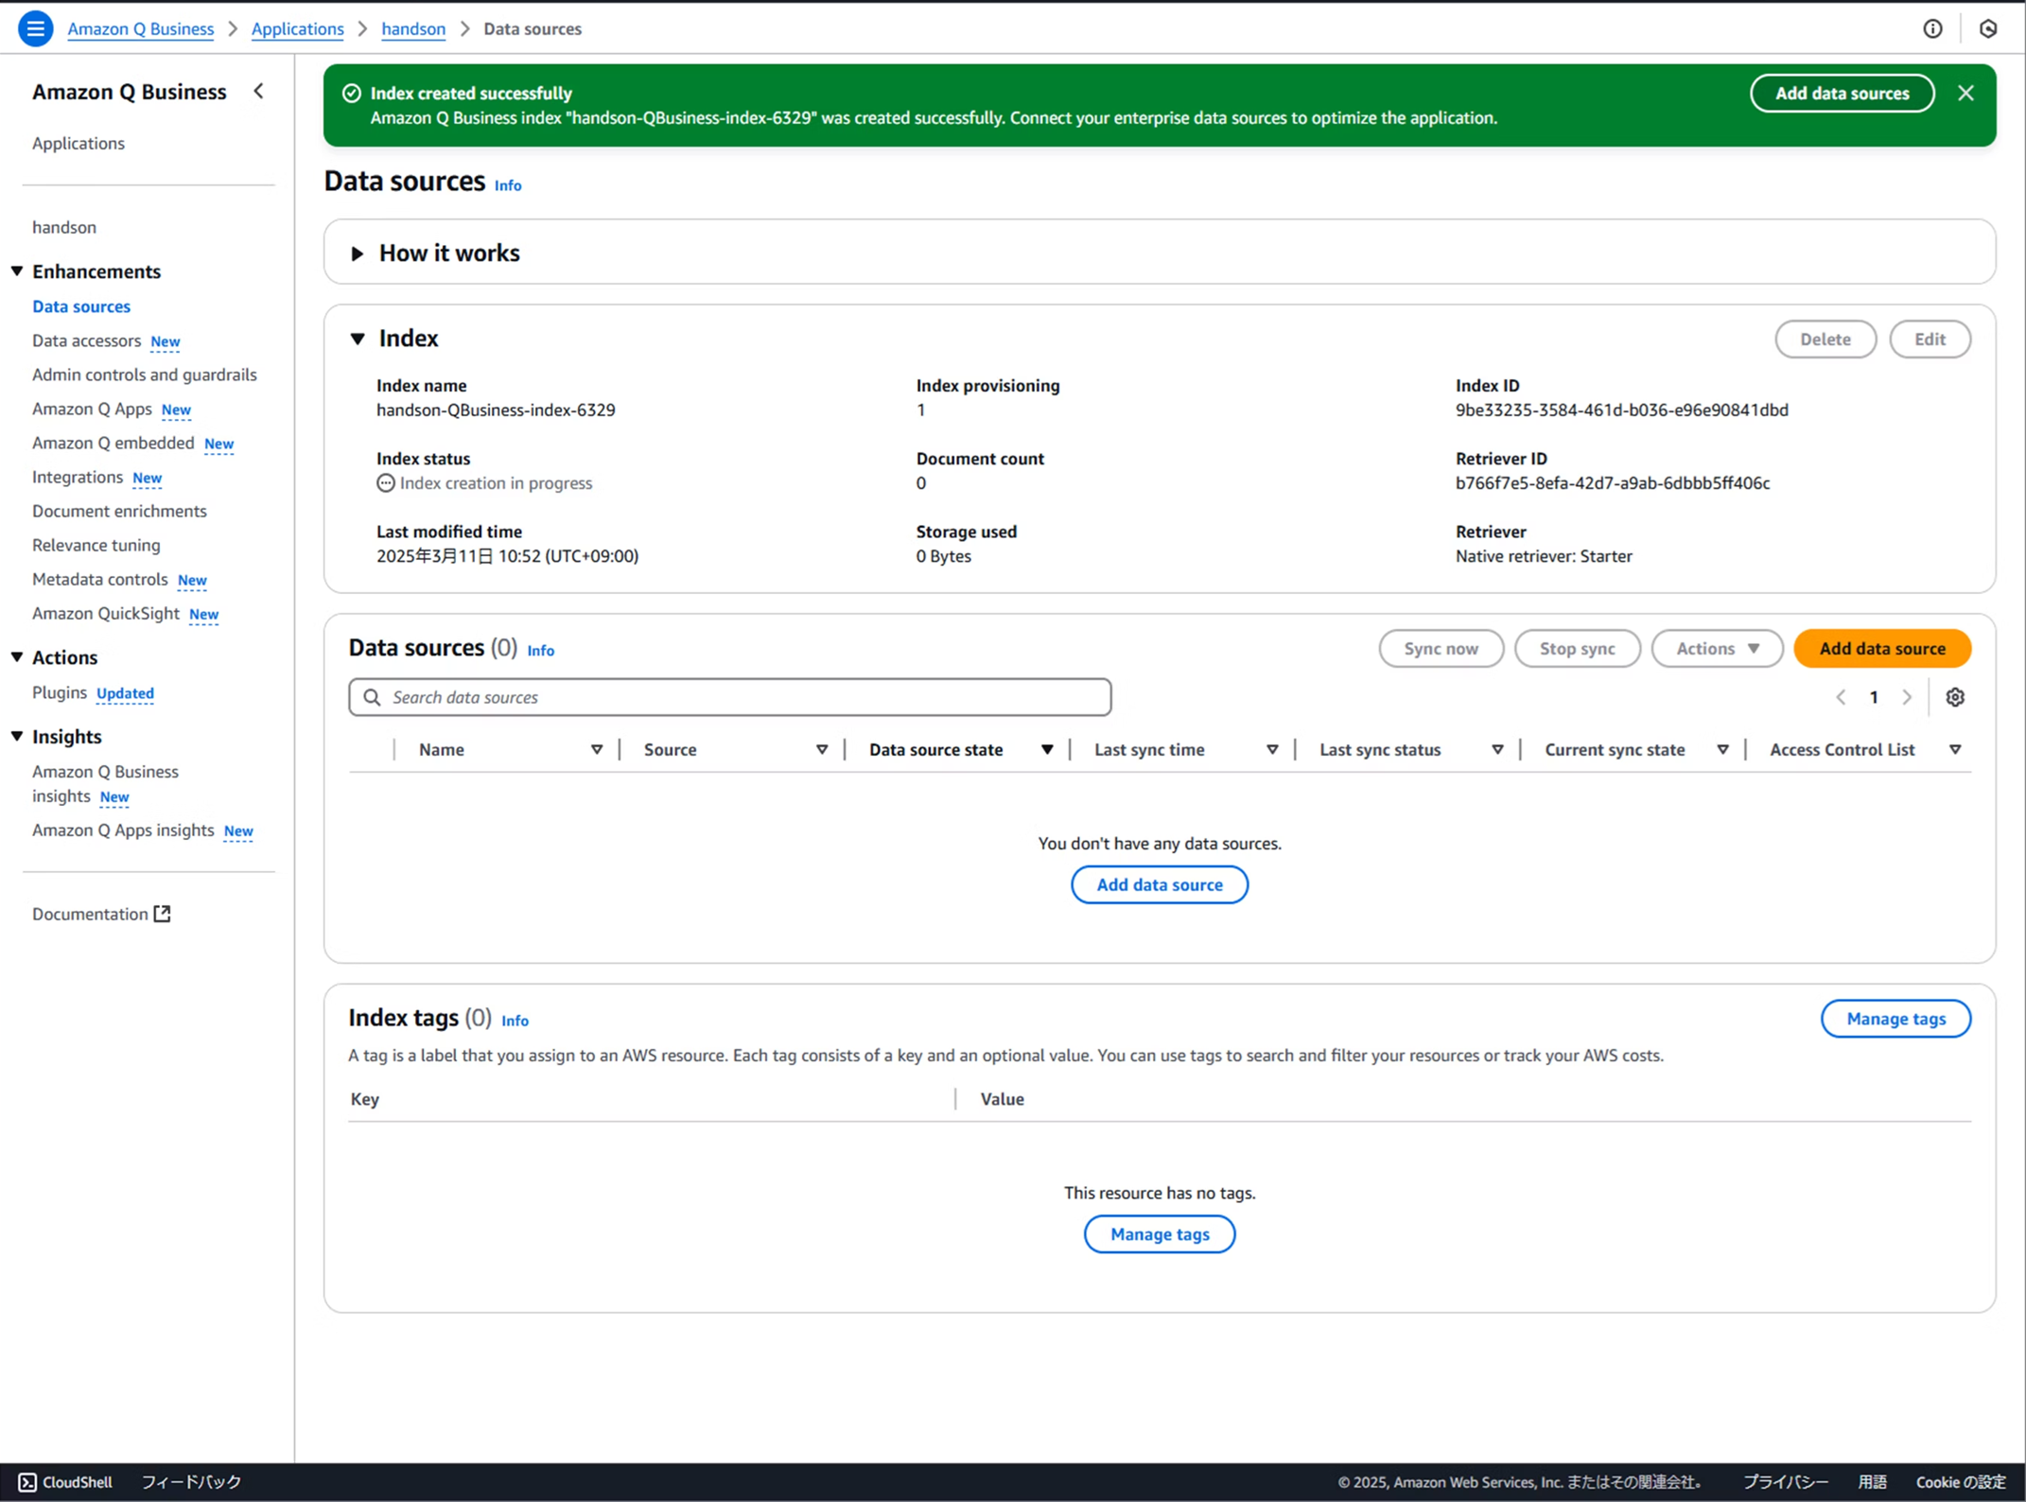This screenshot has width=2026, height=1502.
Task: Click the orange Add data source button
Action: coord(1881,649)
